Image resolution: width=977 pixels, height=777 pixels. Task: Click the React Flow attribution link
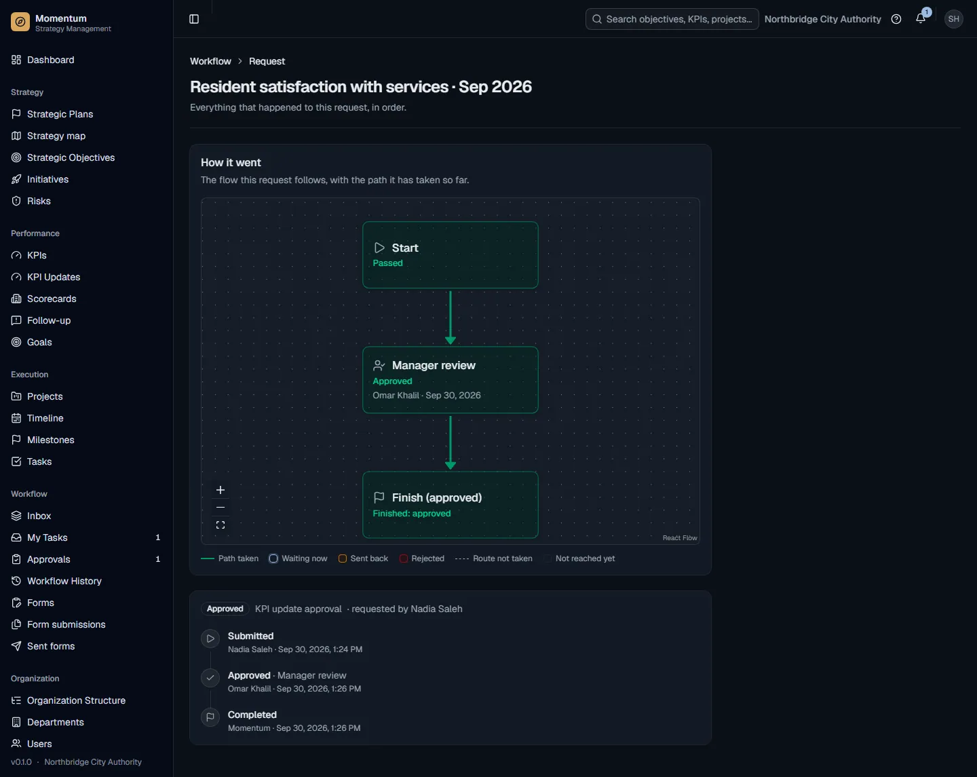click(680, 538)
